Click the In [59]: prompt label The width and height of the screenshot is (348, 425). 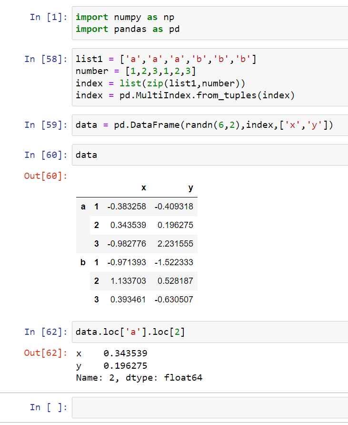coord(46,125)
